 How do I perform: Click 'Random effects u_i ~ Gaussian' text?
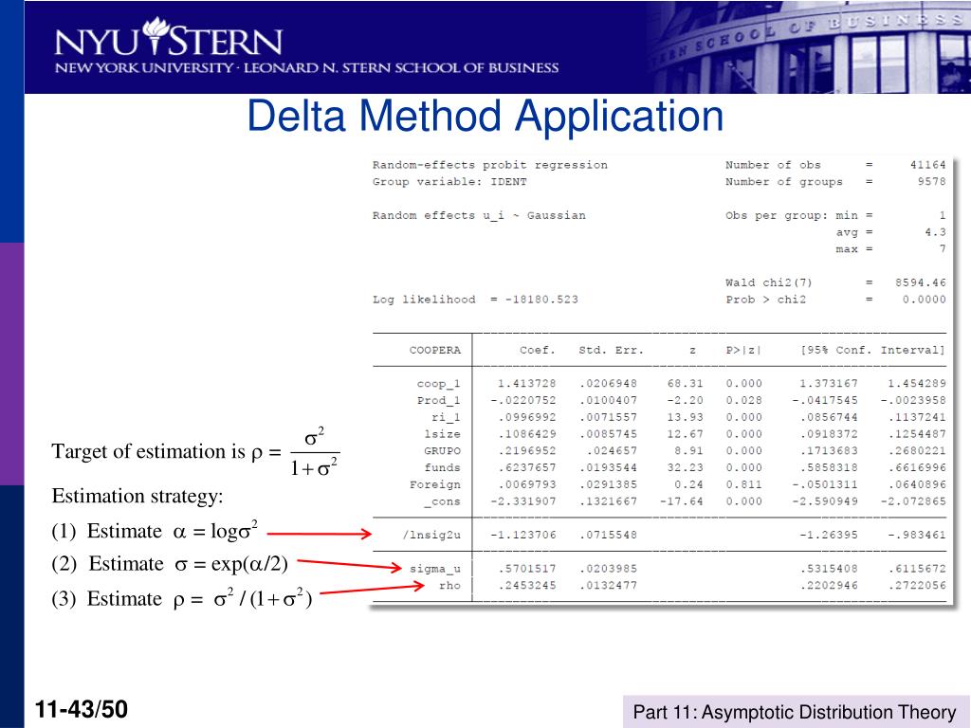(479, 215)
